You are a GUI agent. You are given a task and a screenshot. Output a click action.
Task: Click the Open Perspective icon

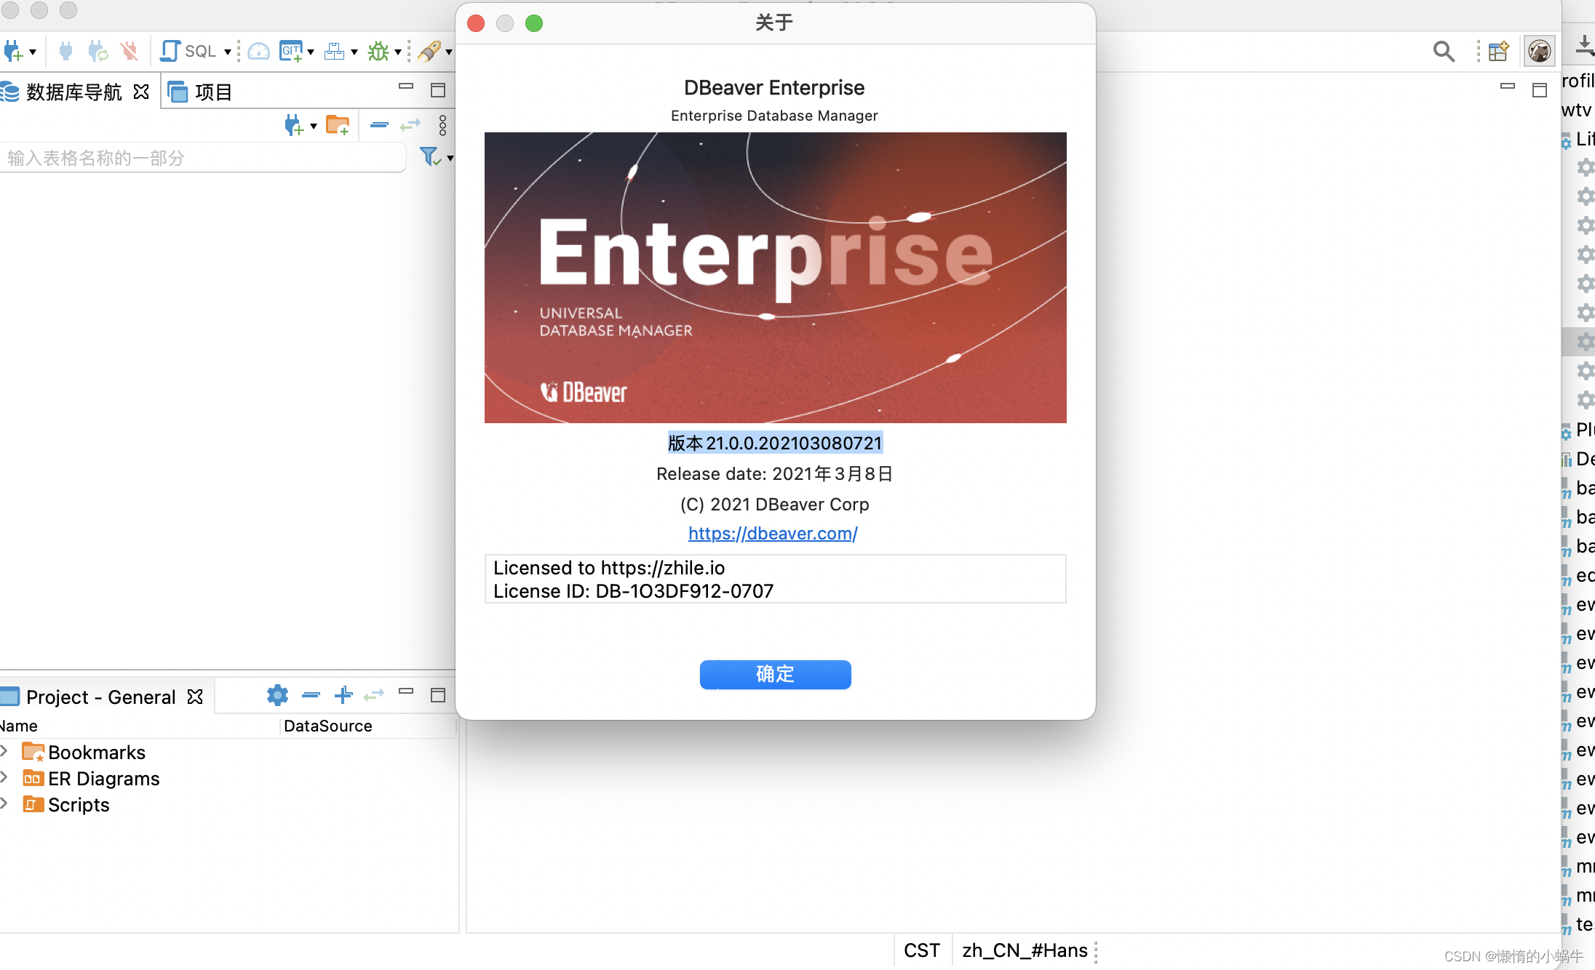1498,52
